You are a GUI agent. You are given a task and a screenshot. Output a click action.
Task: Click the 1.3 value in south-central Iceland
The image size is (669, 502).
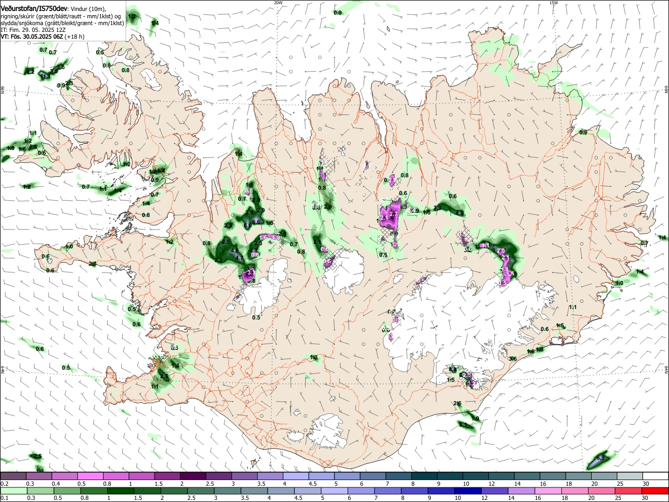tap(314, 358)
